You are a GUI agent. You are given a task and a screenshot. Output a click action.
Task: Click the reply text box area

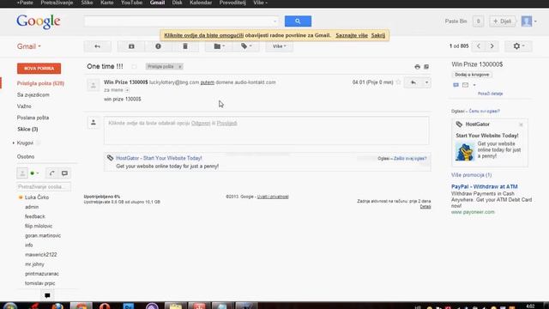click(266, 130)
